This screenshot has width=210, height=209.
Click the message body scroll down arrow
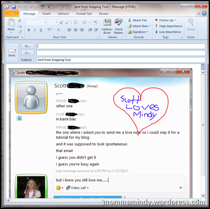(203, 196)
